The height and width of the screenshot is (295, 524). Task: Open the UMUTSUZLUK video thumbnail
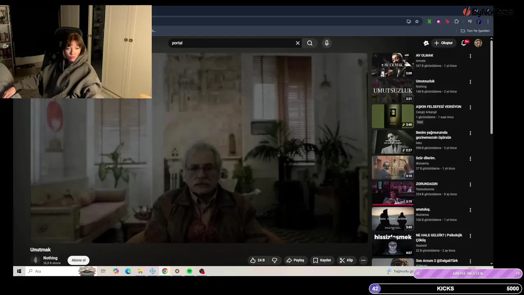(x=393, y=91)
